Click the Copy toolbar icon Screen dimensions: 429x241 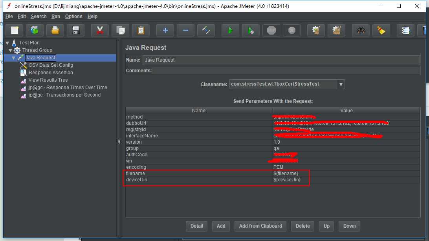pyautogui.click(x=120, y=30)
